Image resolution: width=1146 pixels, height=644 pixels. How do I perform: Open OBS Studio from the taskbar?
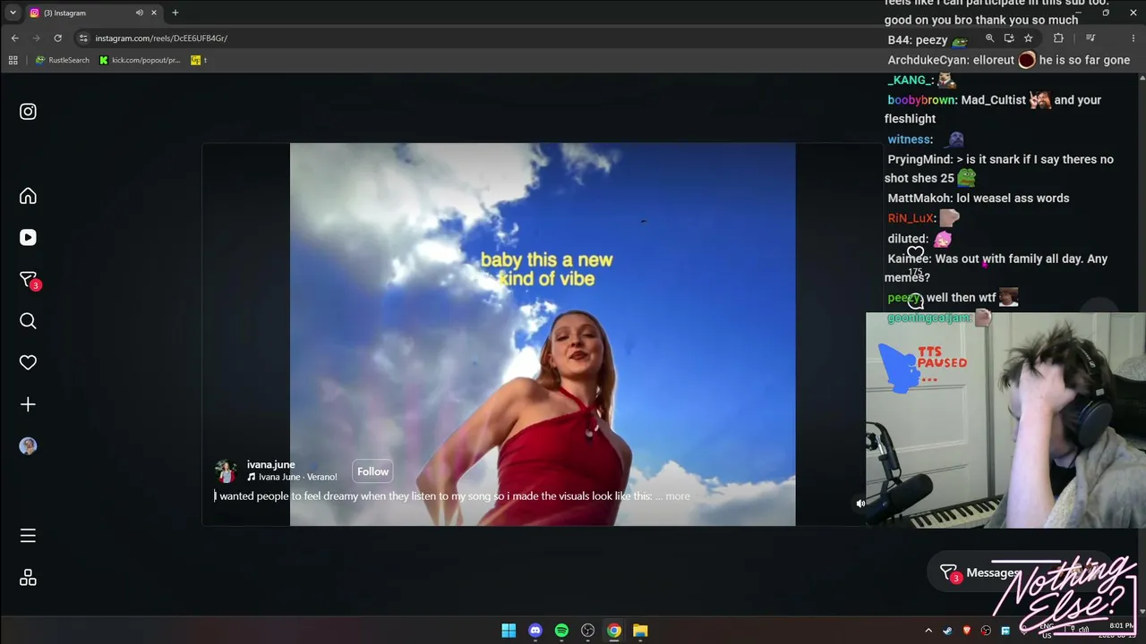[x=587, y=631]
